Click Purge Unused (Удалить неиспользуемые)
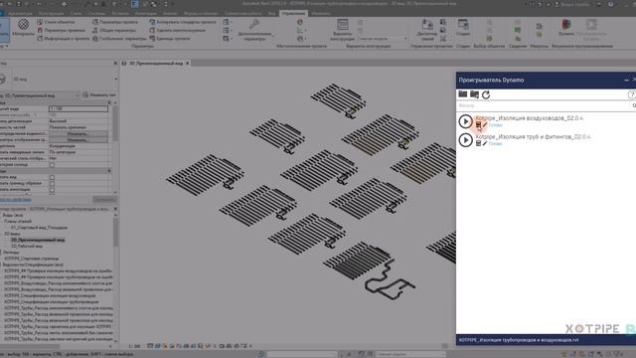 point(178,30)
